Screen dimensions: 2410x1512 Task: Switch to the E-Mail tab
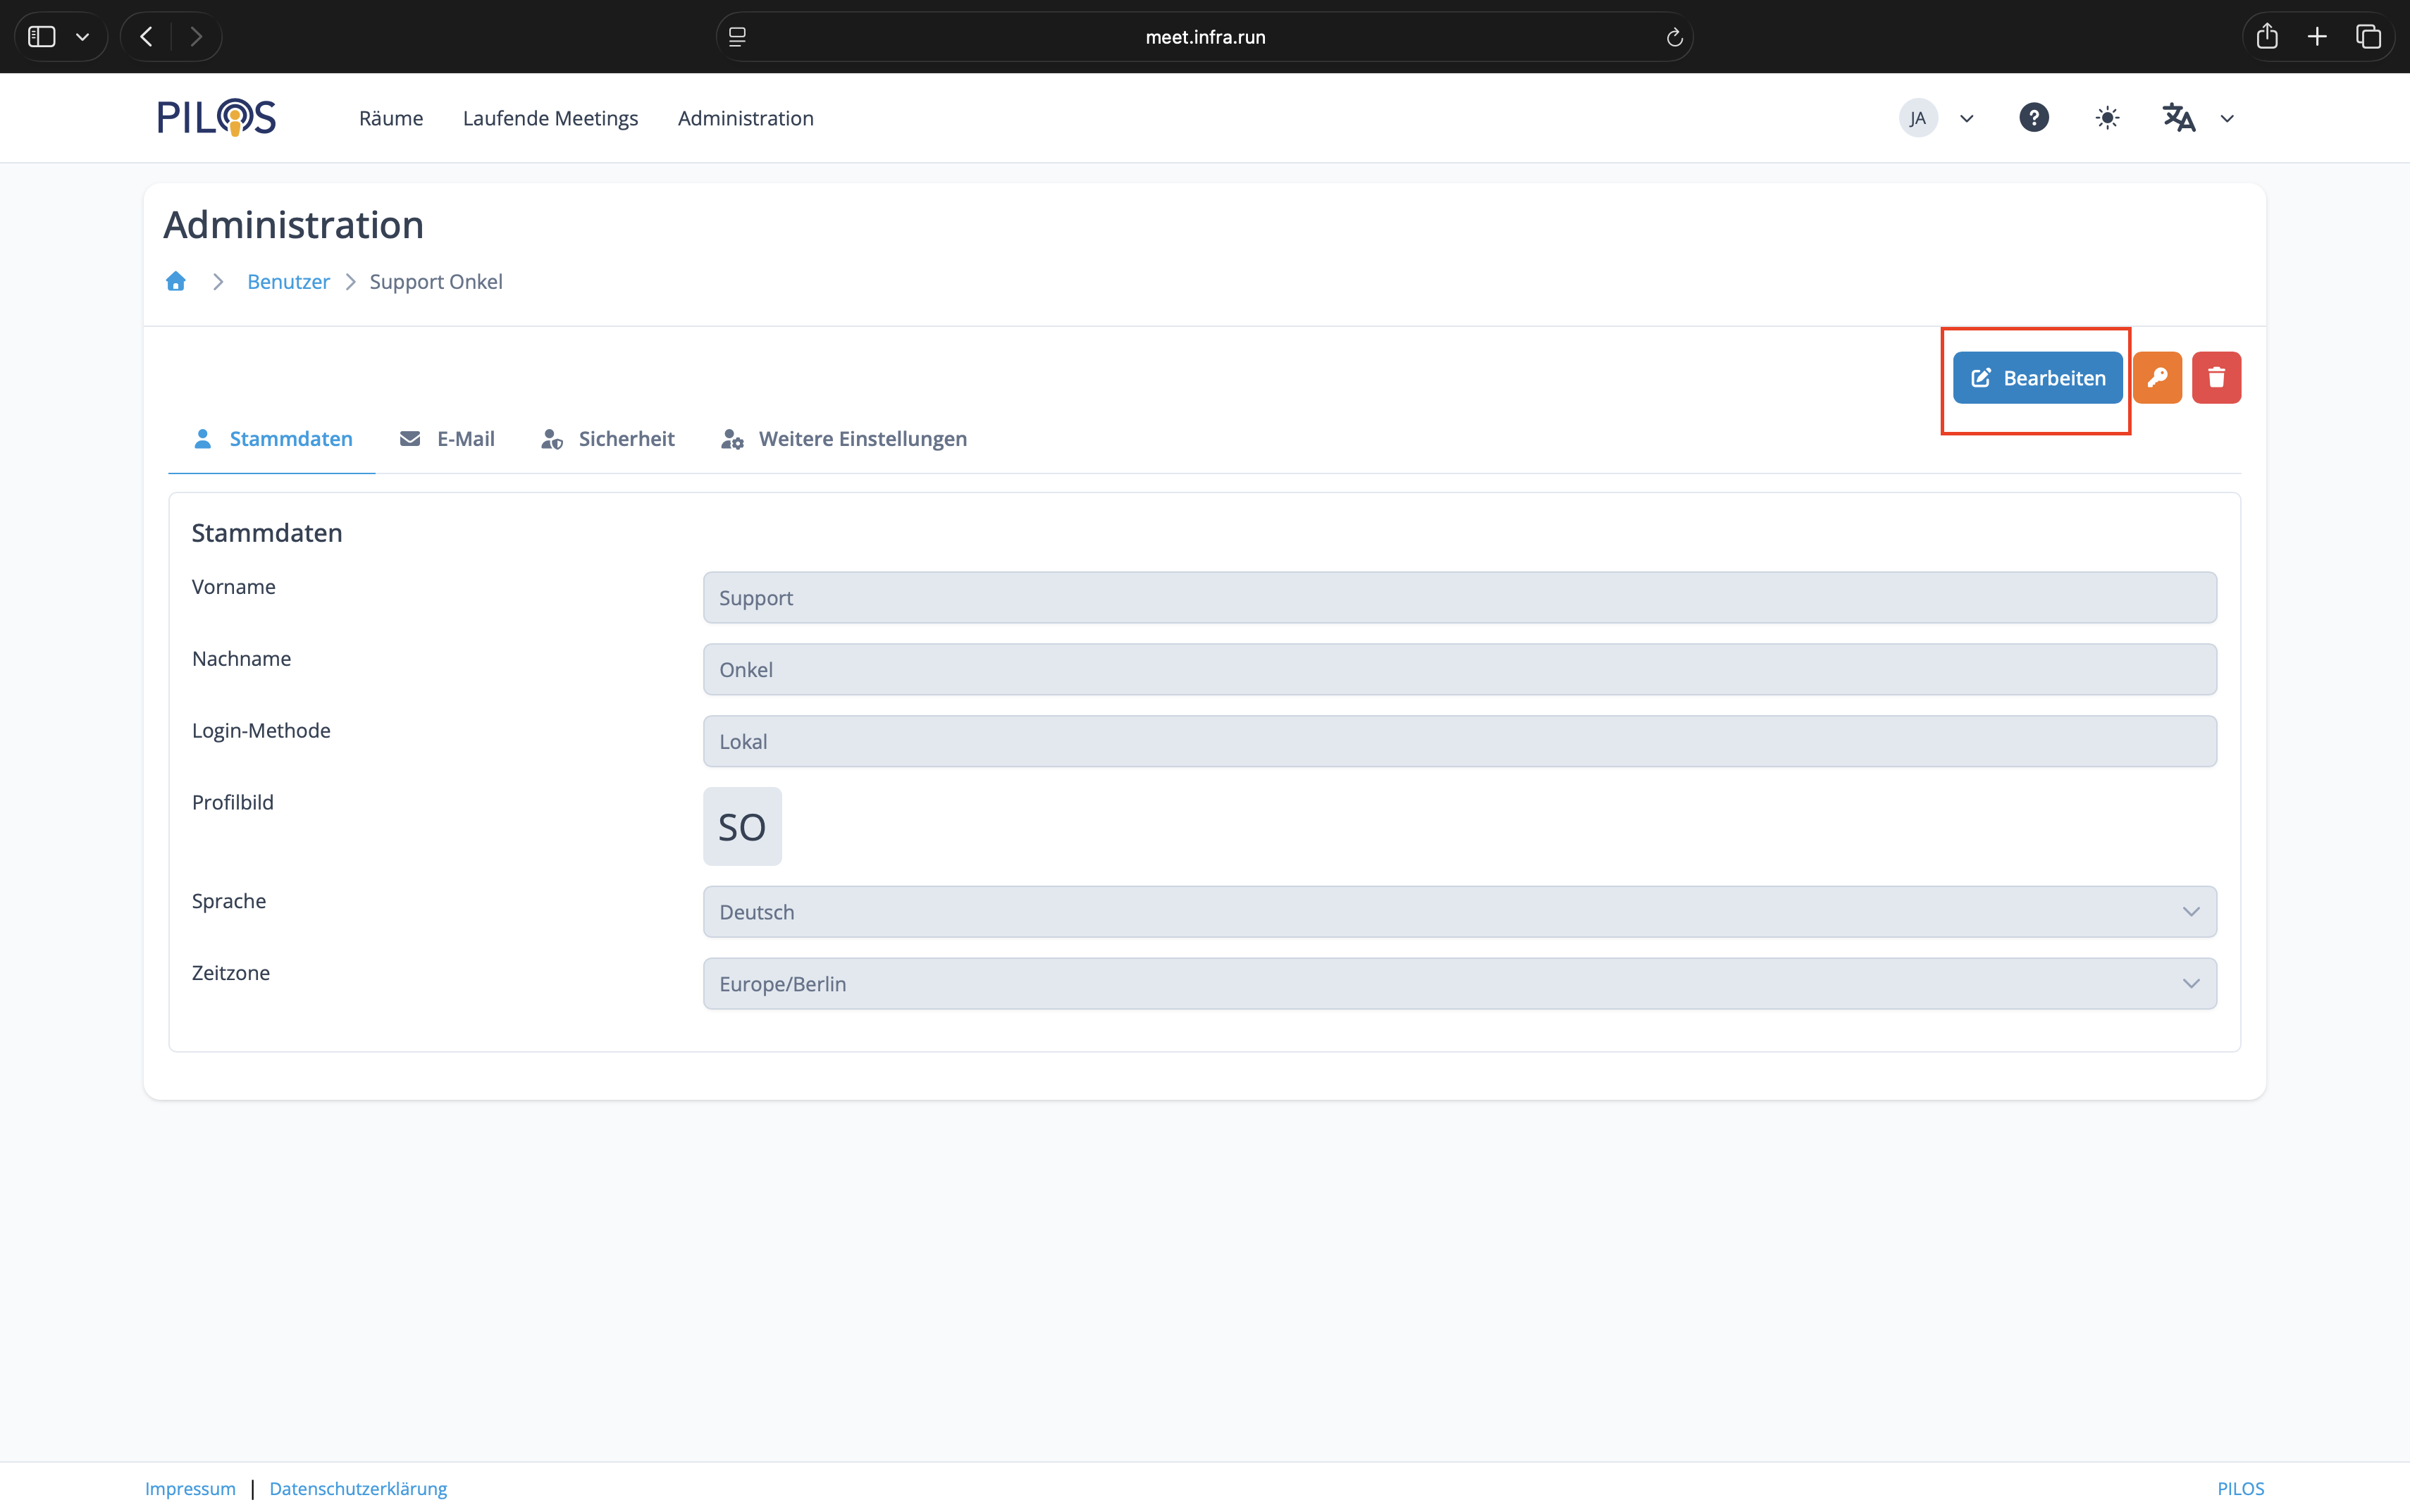(447, 439)
